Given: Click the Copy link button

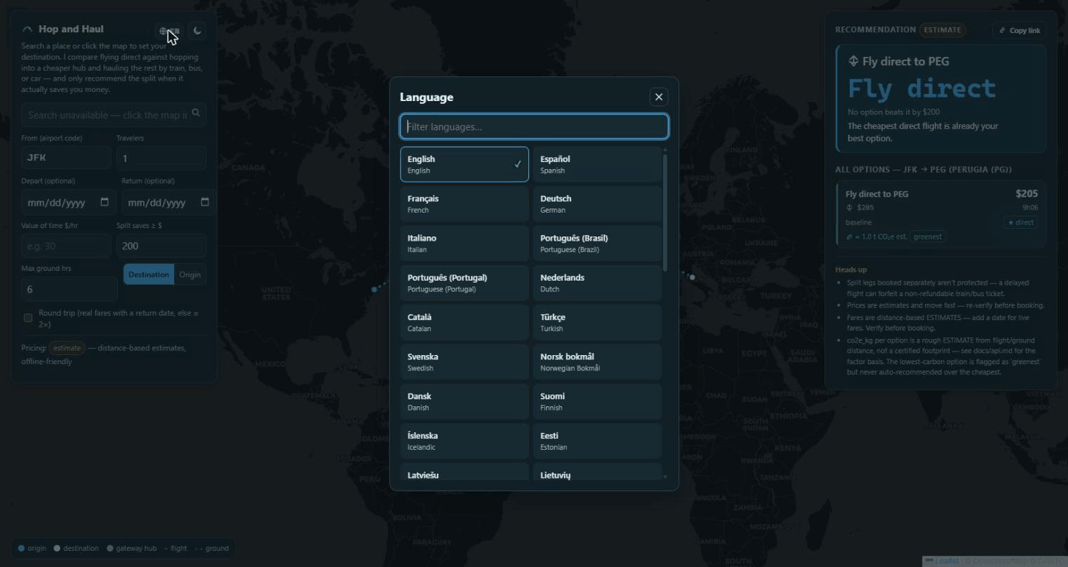Looking at the screenshot, I should (1020, 30).
